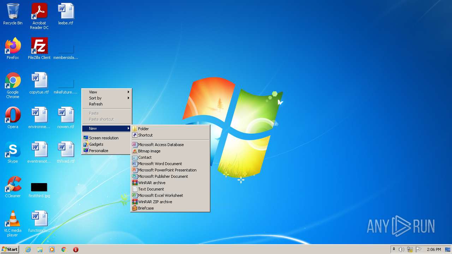Open the volume speaker tray icon
The height and width of the screenshot is (254, 452).
pos(402,249)
